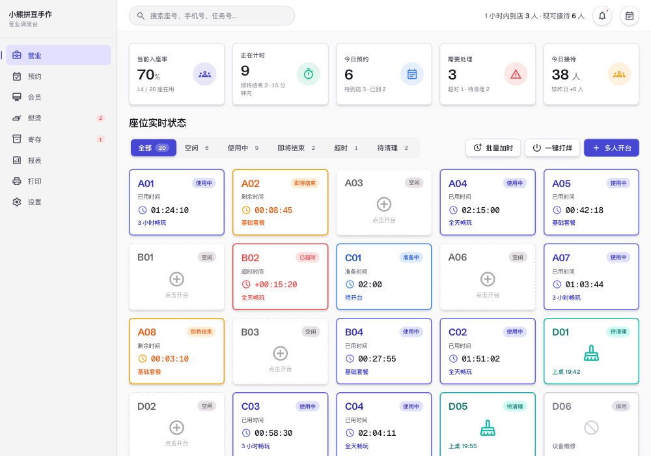Open 熨烫 in the sidebar

click(x=58, y=118)
